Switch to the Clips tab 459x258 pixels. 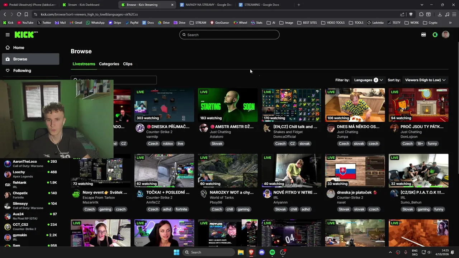[x=128, y=64]
